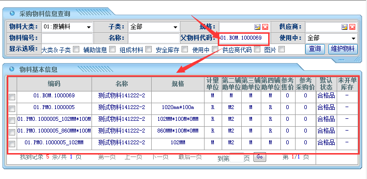Click the 查询 button
367x179 pixels.
coord(315,49)
